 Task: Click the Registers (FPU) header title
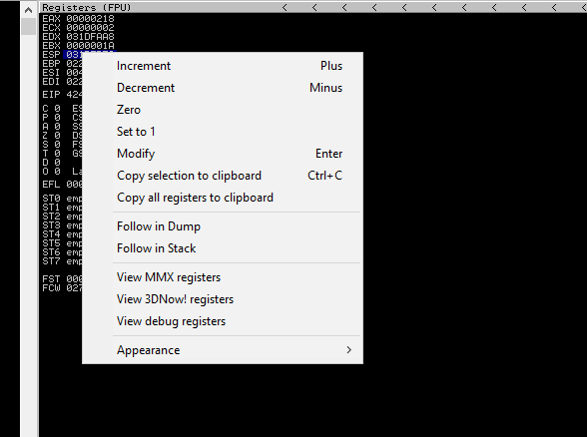point(87,8)
